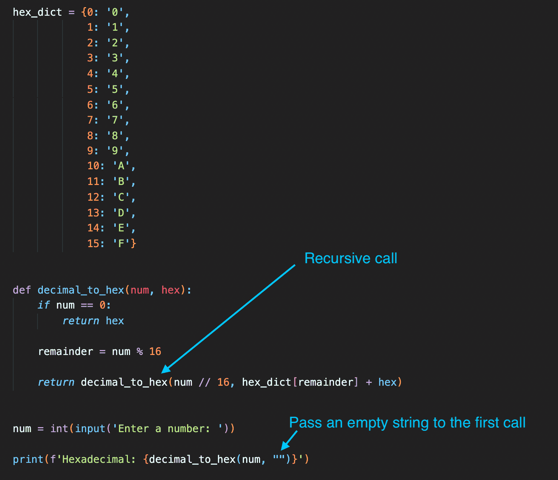Image resolution: width=558 pixels, height=480 pixels.
Task: Select the print statement on last line
Action: pyautogui.click(x=161, y=459)
